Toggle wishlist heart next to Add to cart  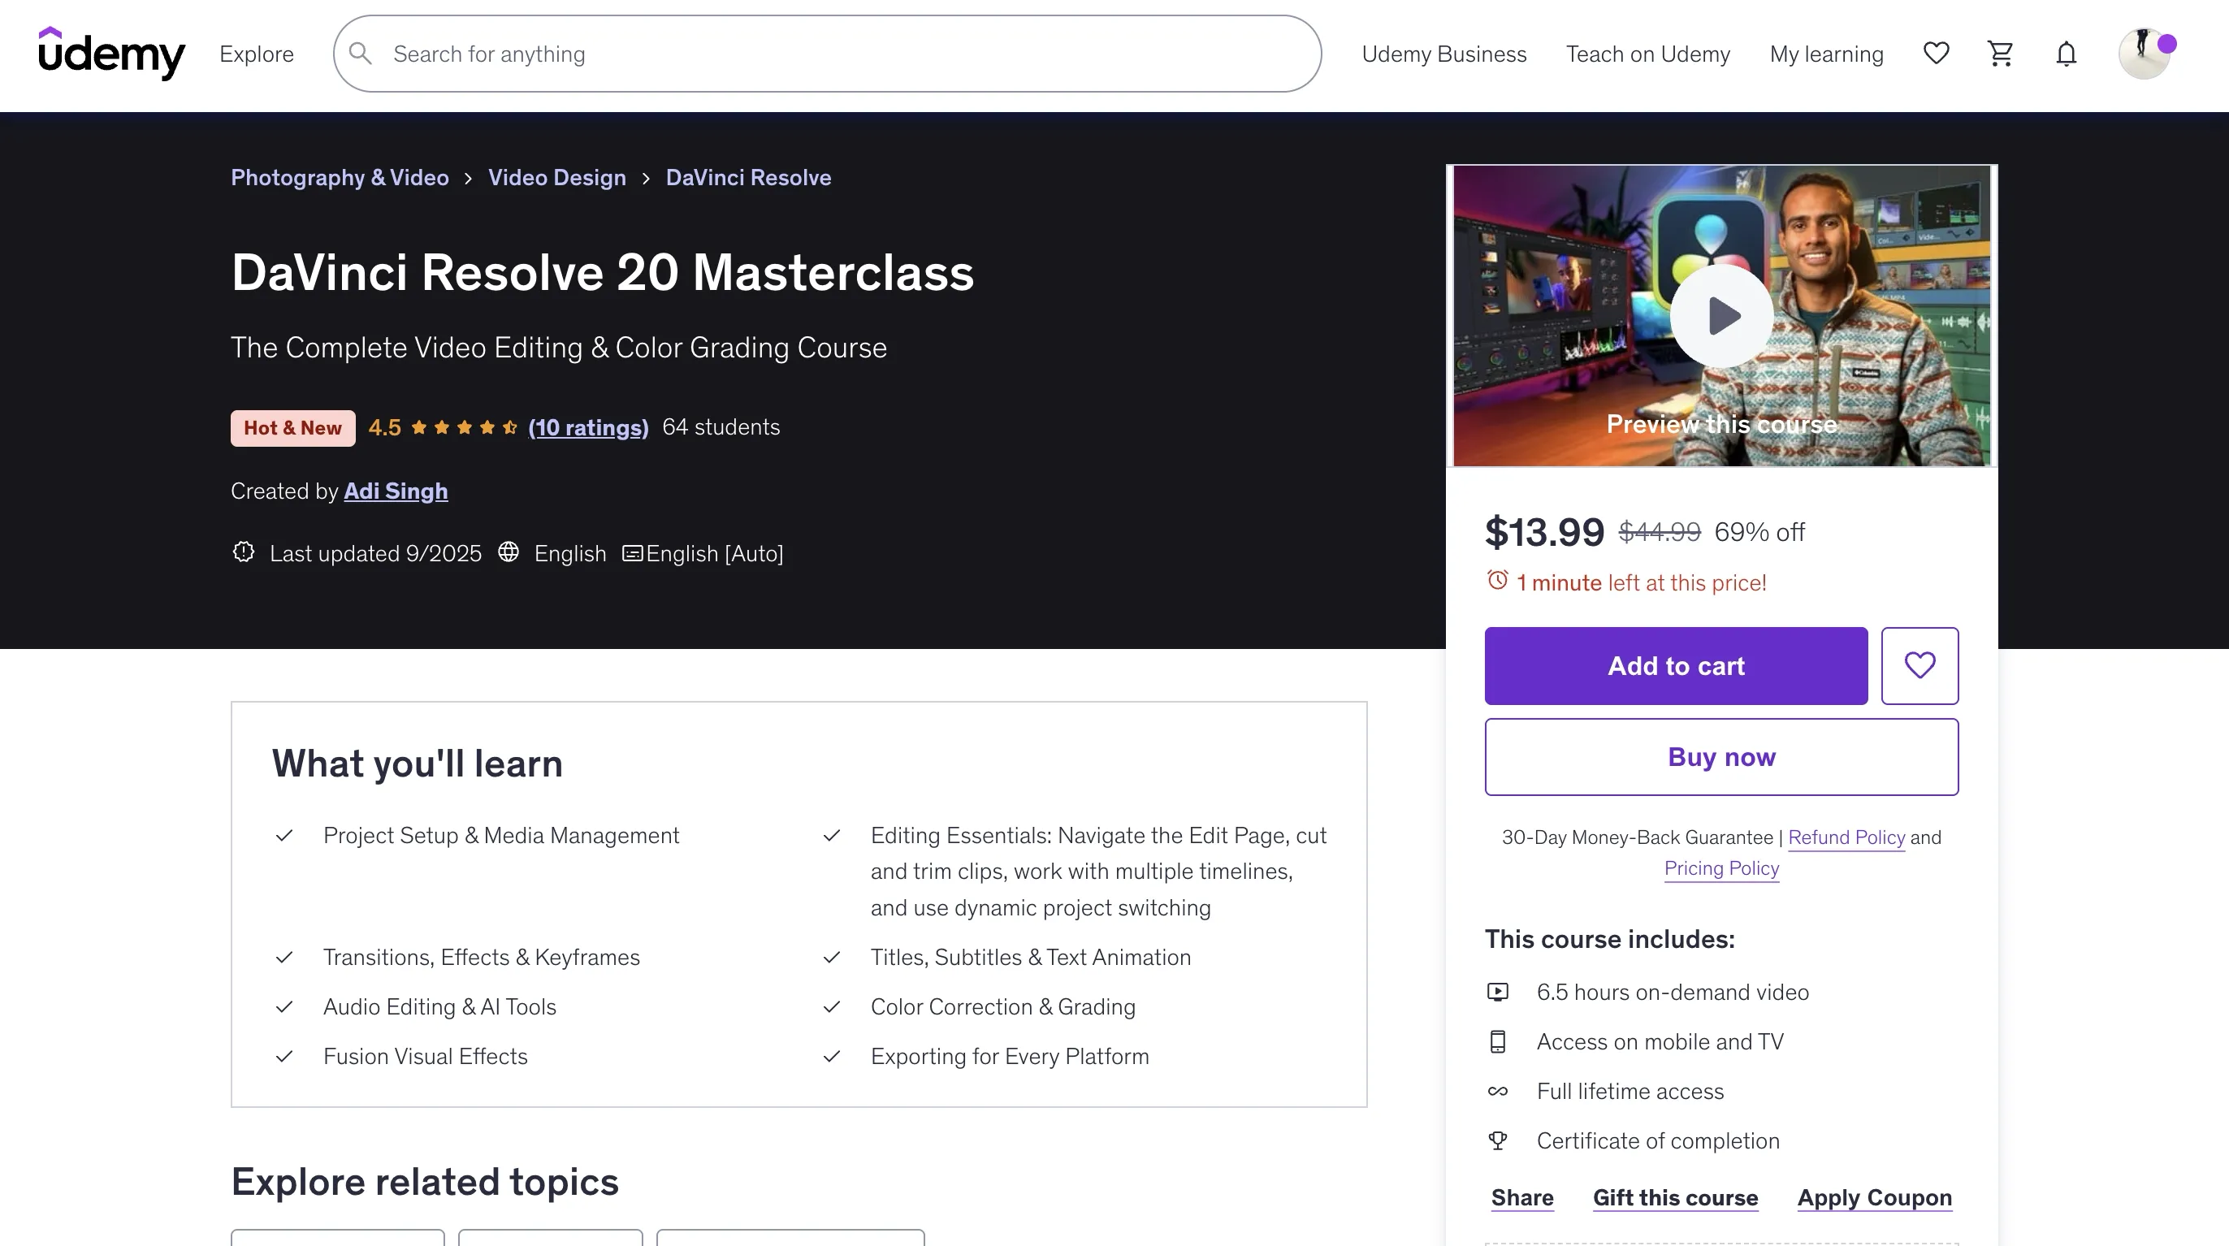[1920, 665]
